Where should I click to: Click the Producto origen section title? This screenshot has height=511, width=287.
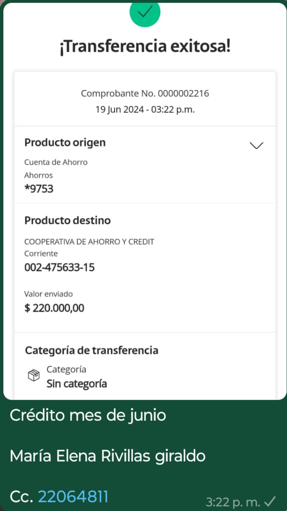65,143
